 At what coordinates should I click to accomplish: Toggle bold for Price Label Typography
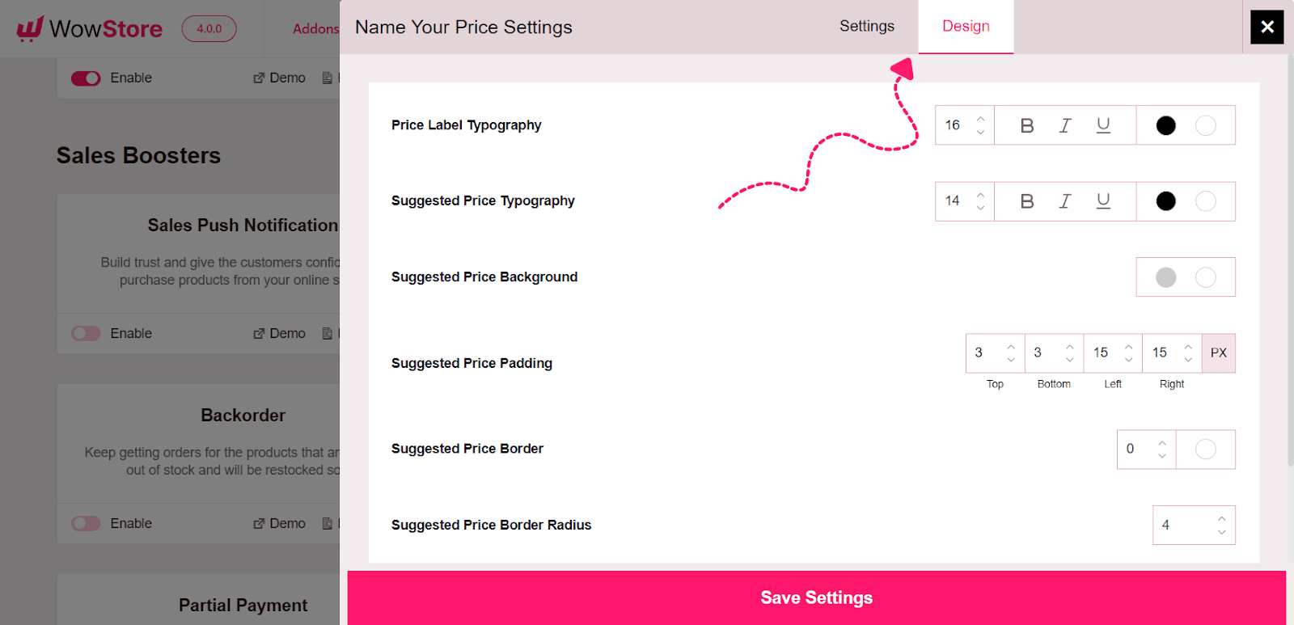coord(1027,125)
